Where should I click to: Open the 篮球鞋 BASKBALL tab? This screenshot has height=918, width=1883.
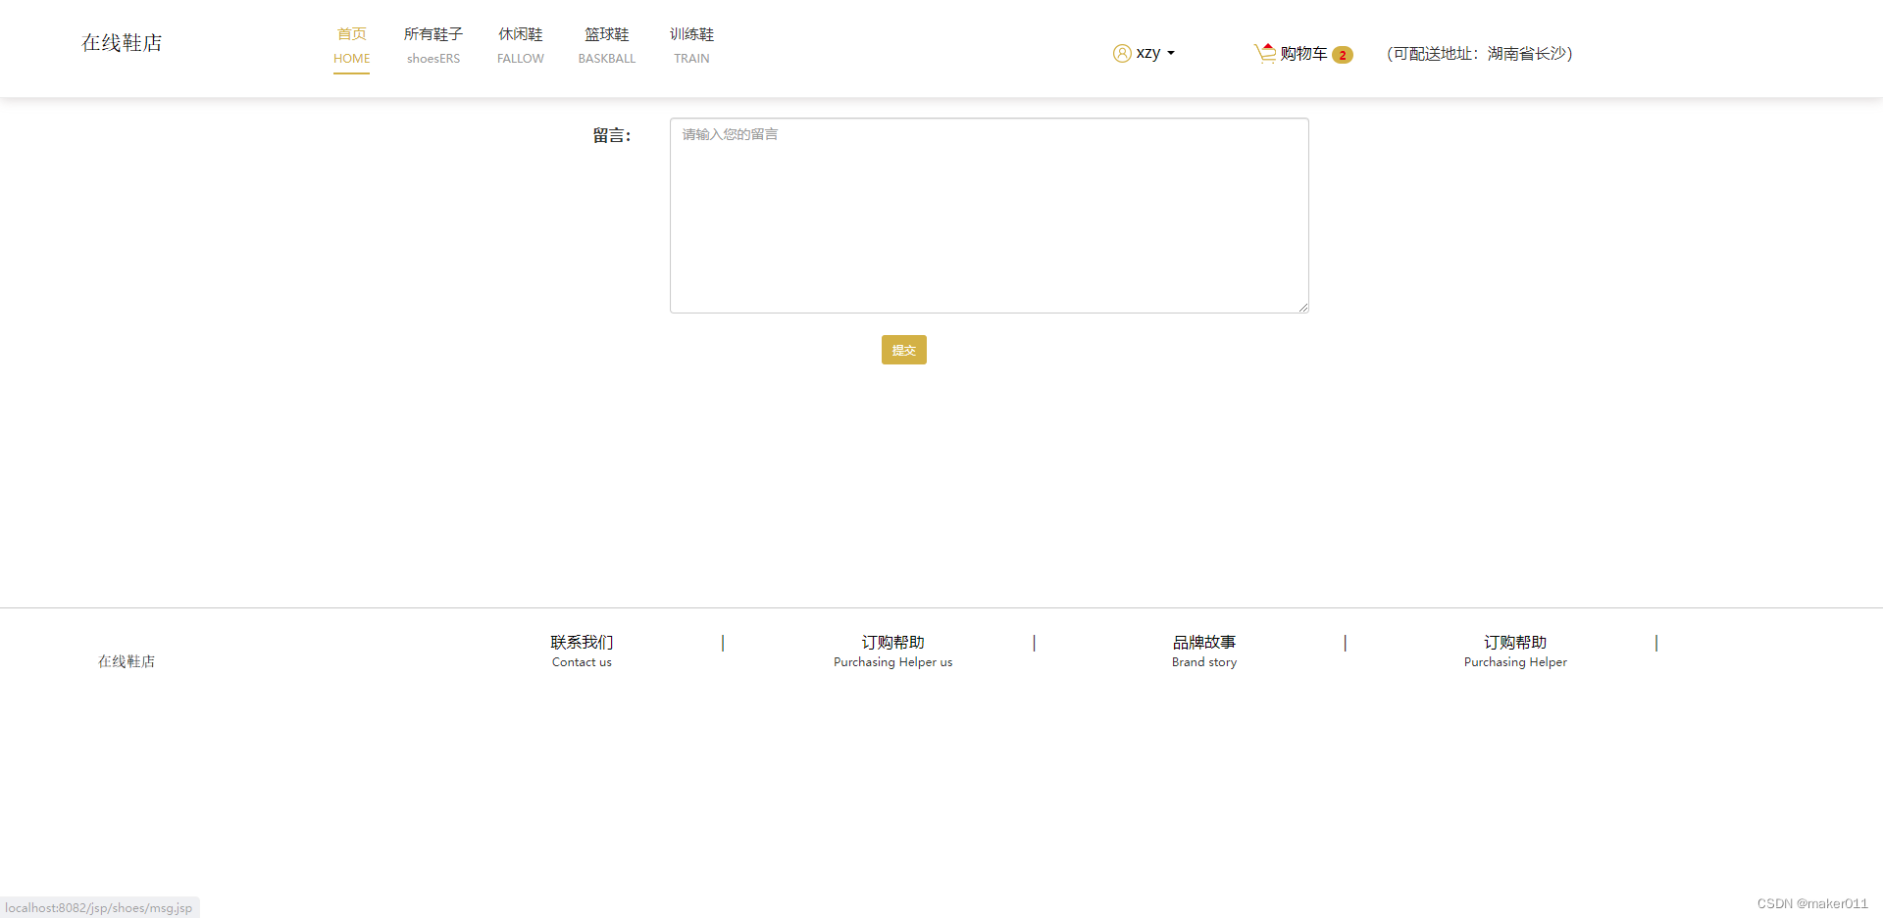click(607, 46)
